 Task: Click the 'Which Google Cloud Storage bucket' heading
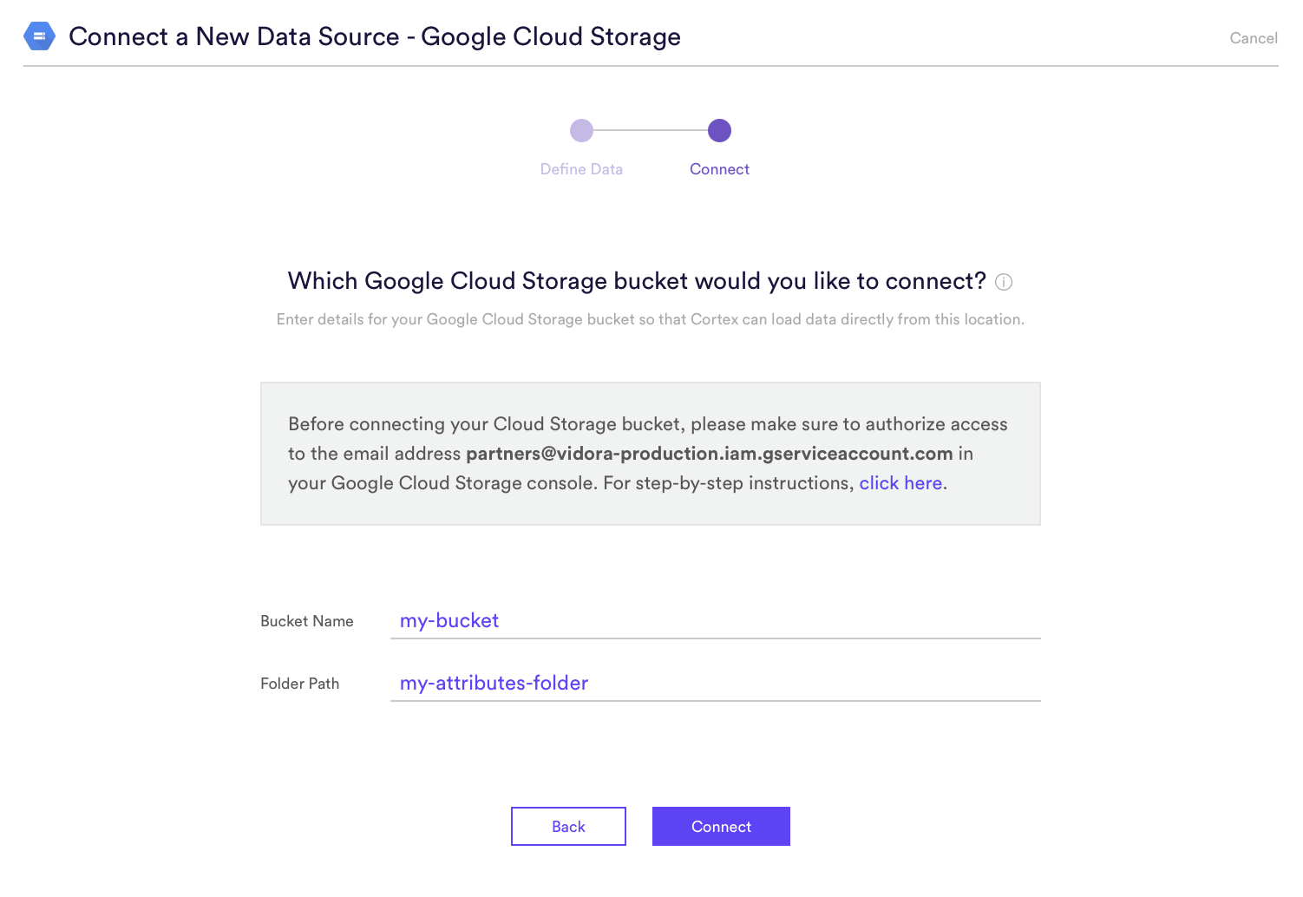click(637, 281)
